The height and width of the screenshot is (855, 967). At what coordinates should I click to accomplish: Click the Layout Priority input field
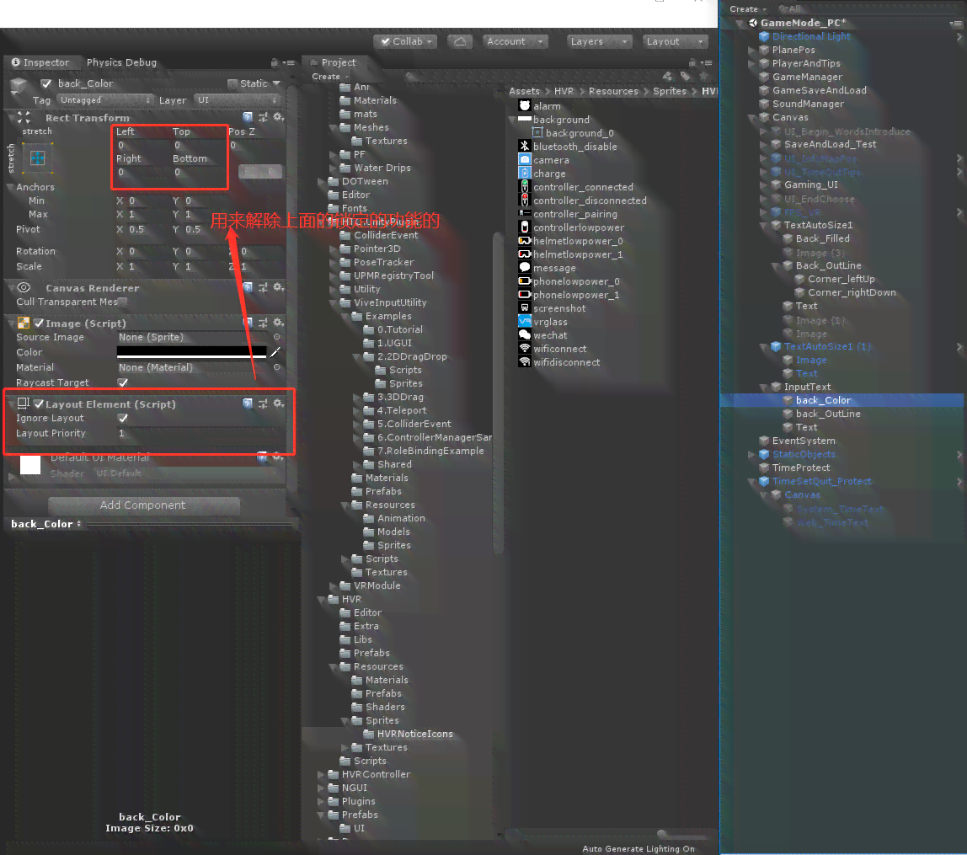(199, 433)
